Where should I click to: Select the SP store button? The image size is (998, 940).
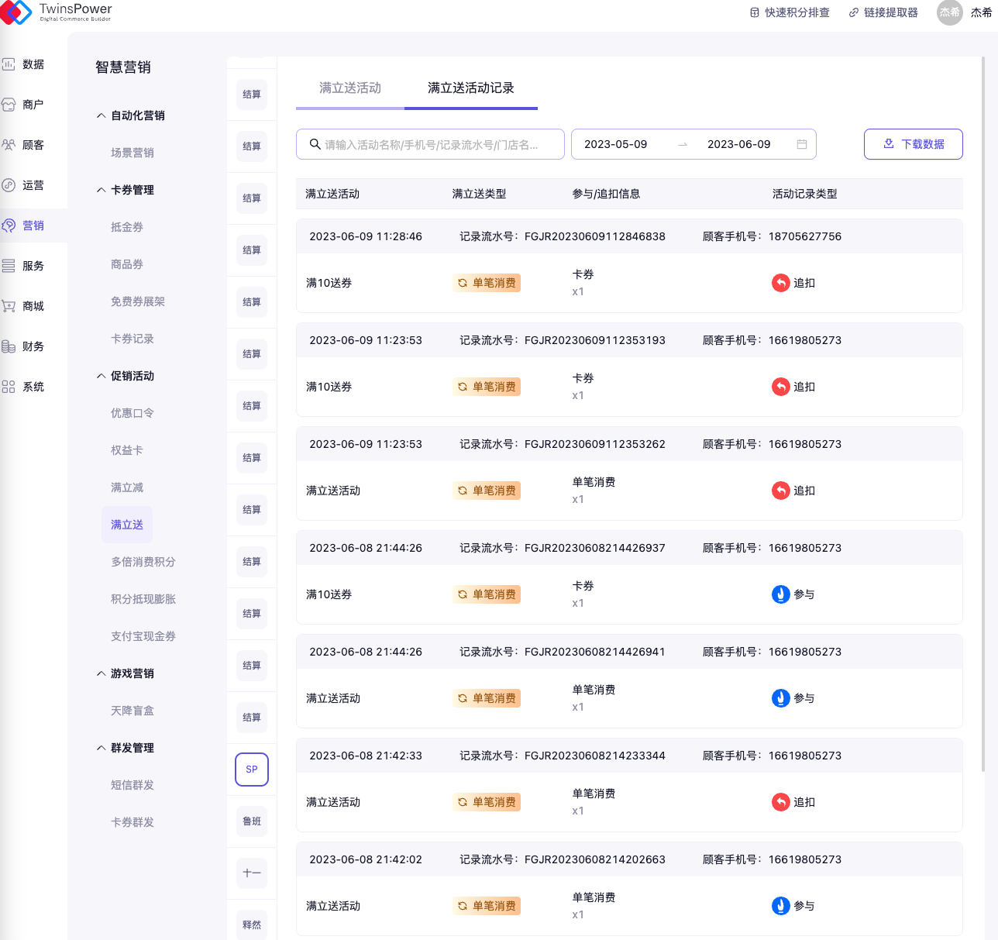click(252, 770)
